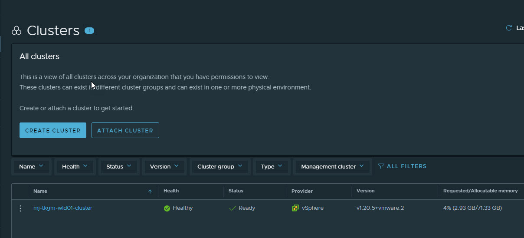Open the mj-tkgm-wld01-cluster link

tap(63, 208)
